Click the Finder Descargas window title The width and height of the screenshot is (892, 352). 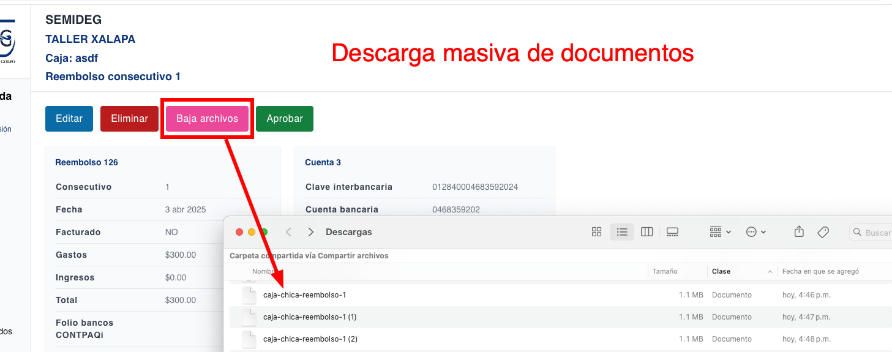click(x=348, y=232)
